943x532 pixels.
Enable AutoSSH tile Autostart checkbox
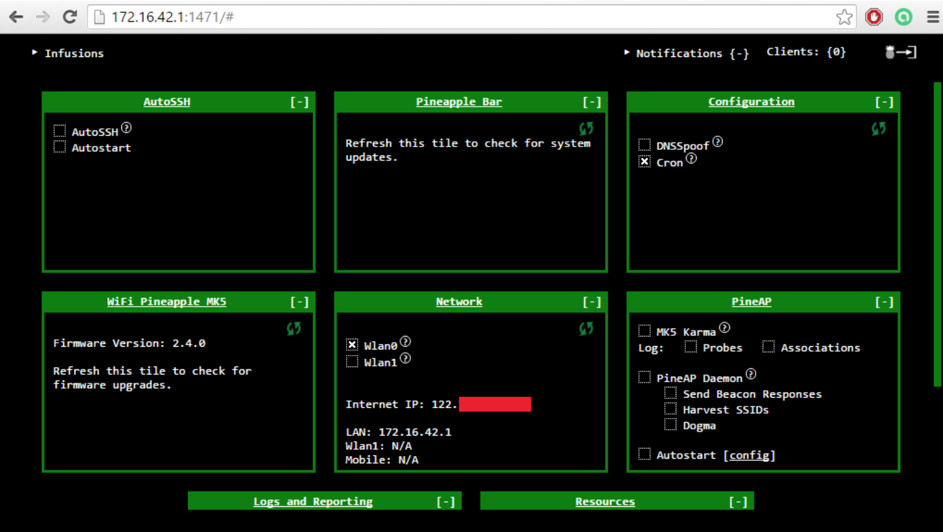[60, 147]
